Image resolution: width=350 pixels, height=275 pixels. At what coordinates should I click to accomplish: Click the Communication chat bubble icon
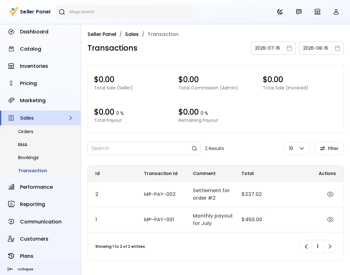click(x=11, y=222)
